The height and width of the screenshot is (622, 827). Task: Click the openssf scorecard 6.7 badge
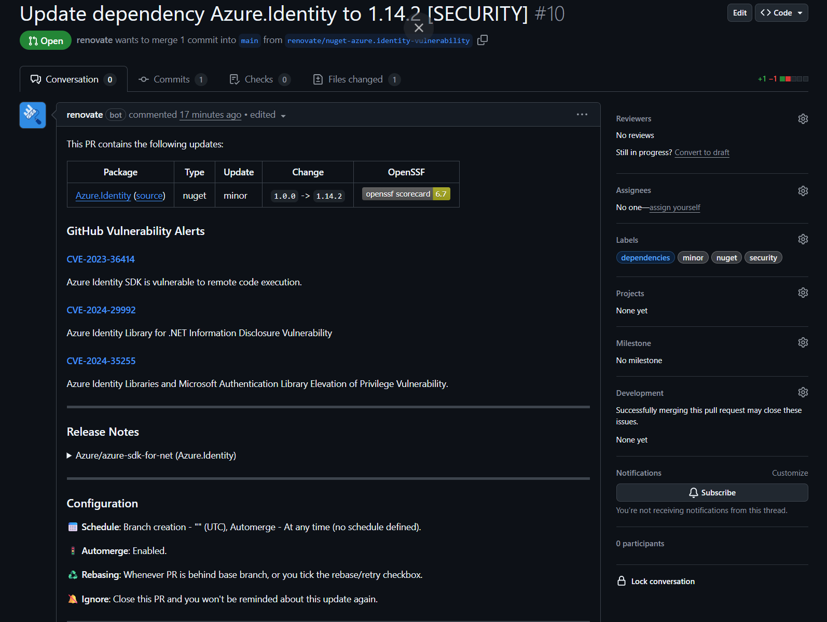tap(406, 194)
